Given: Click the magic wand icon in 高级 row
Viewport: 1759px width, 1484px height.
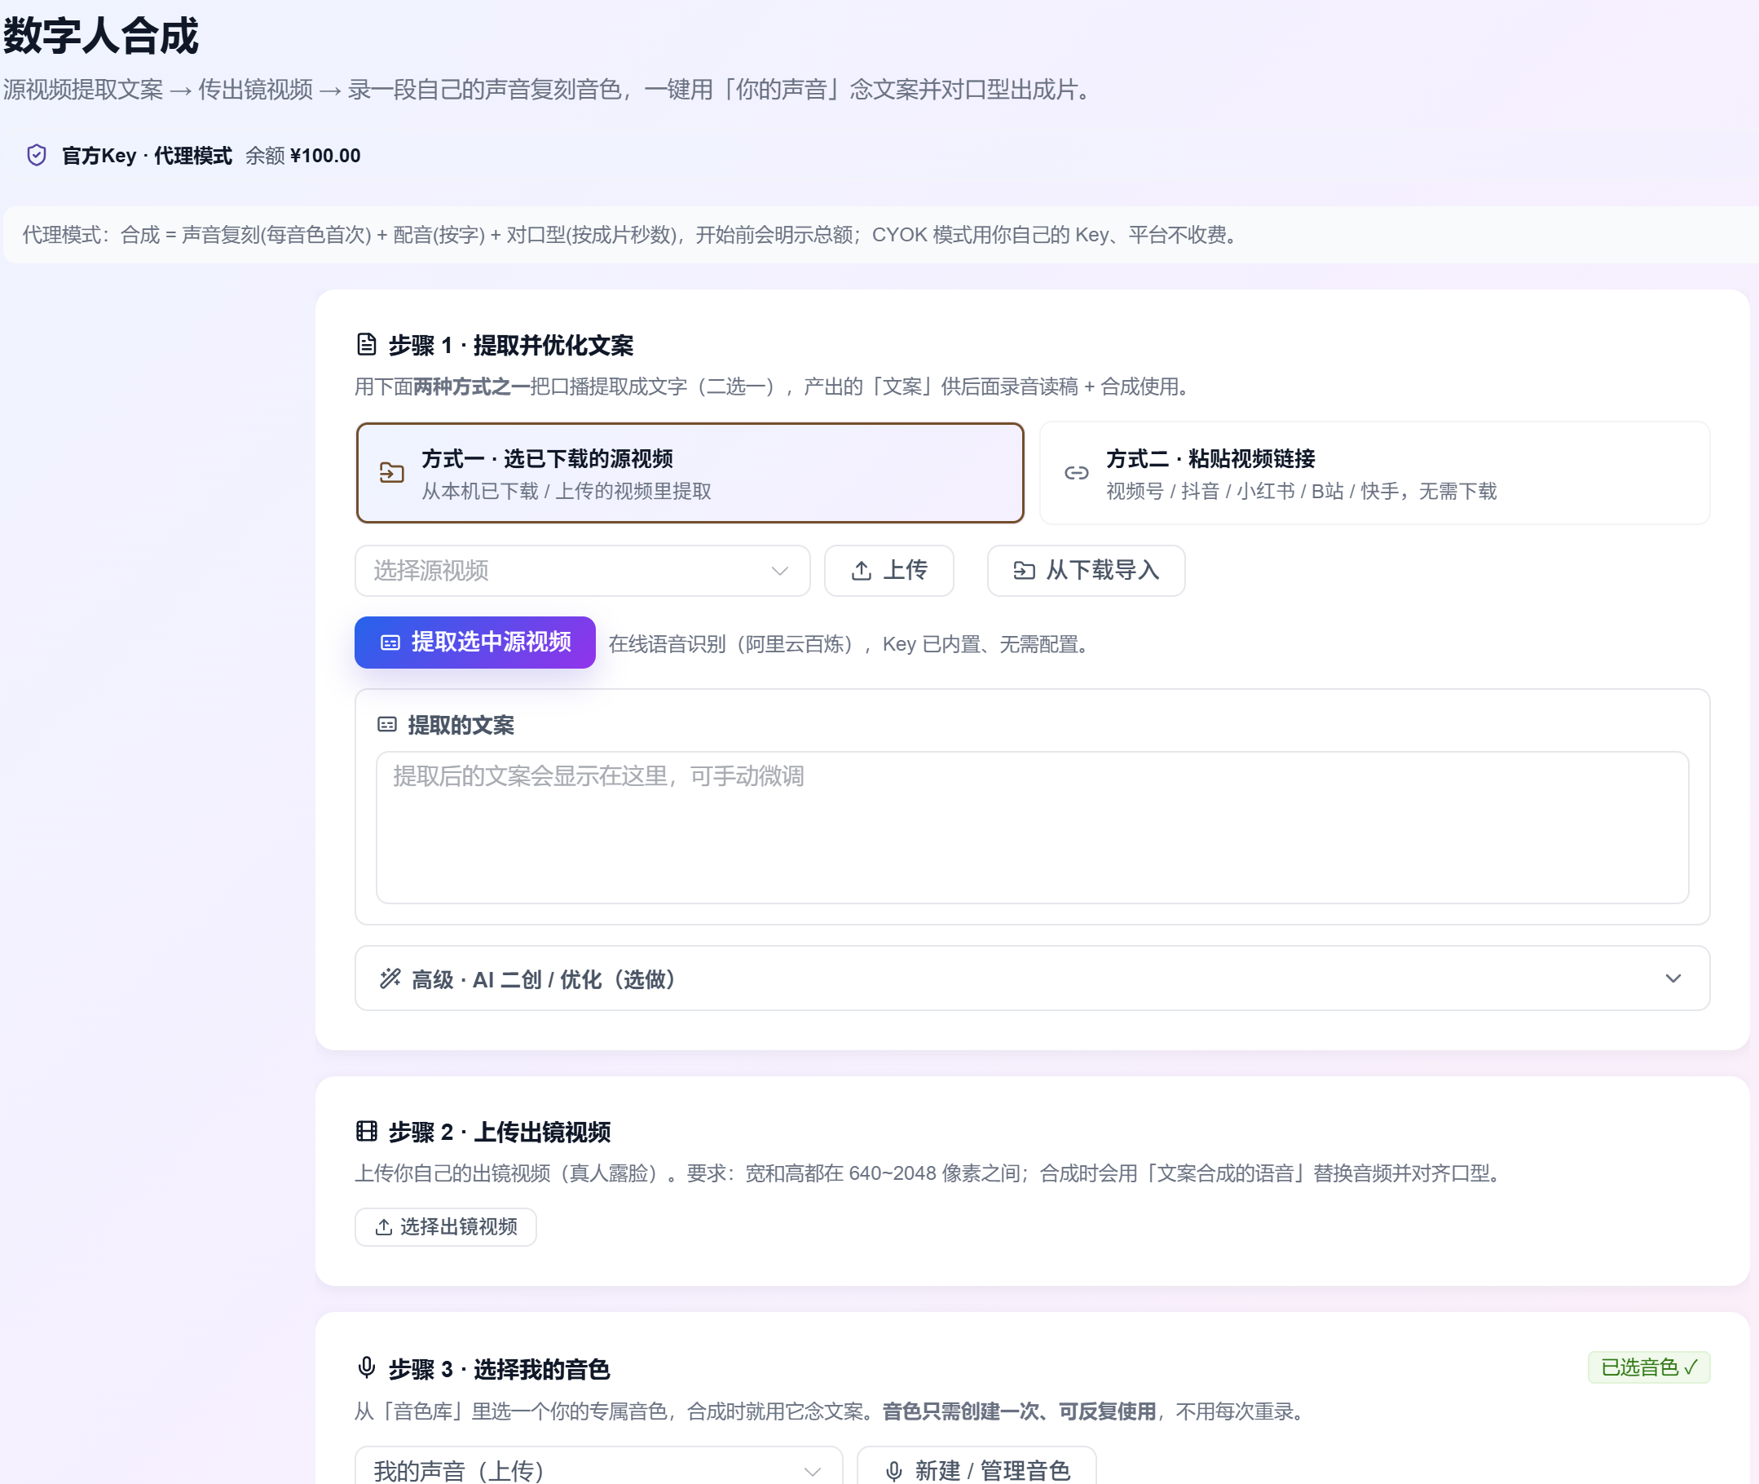Looking at the screenshot, I should [x=390, y=978].
